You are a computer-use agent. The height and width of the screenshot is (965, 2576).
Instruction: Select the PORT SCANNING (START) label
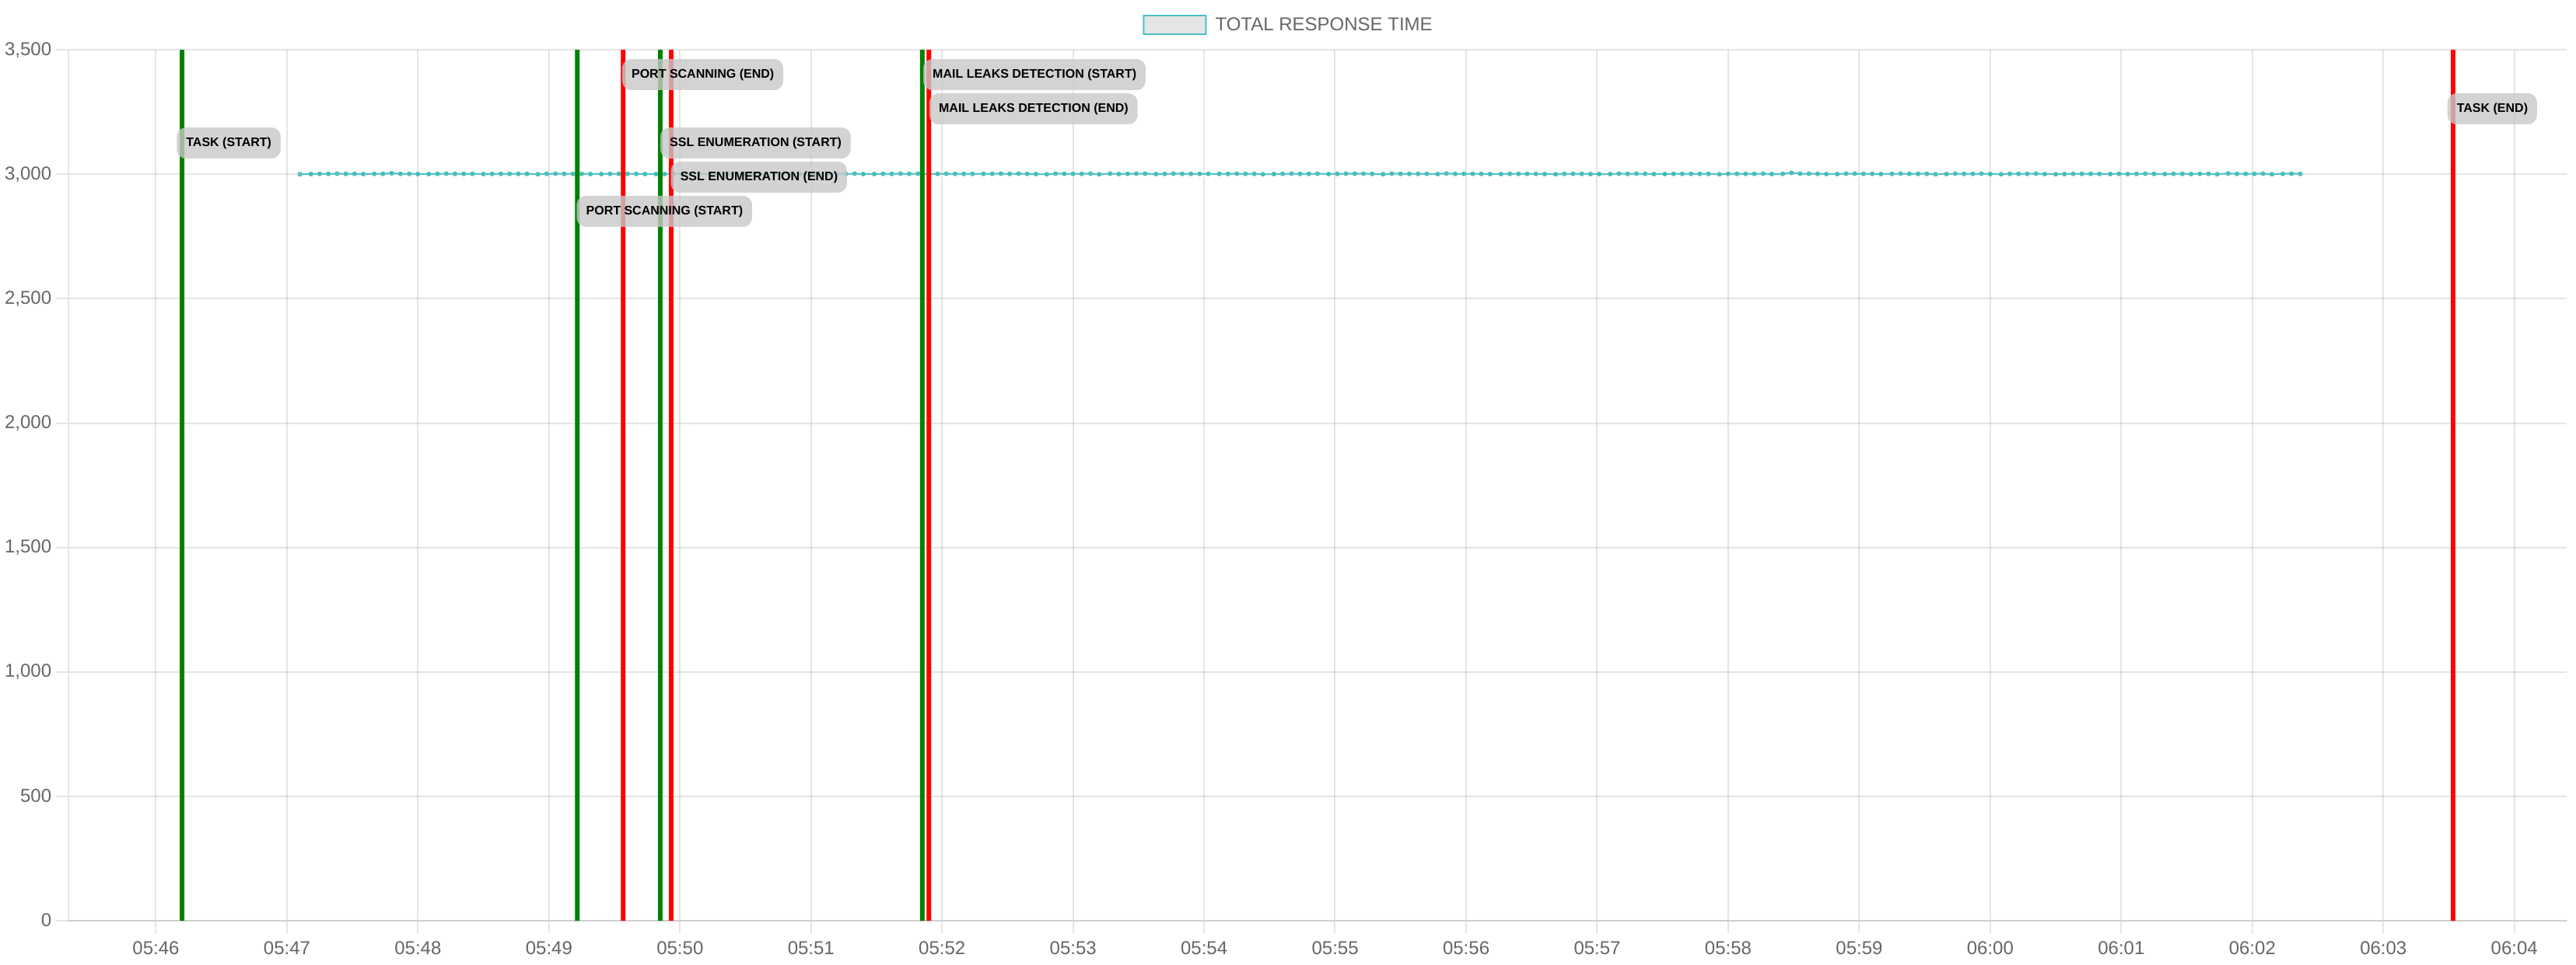tap(664, 211)
